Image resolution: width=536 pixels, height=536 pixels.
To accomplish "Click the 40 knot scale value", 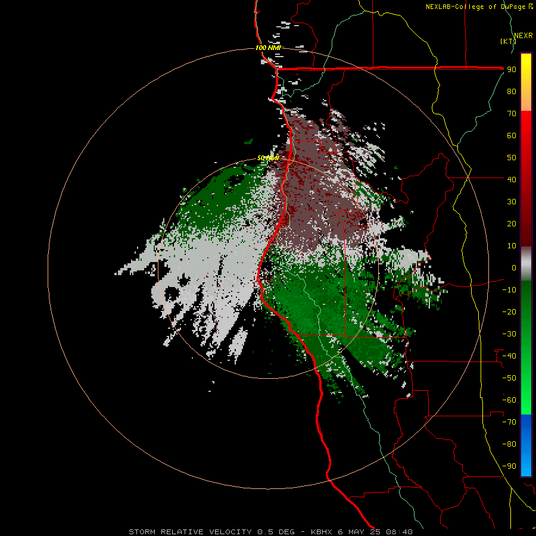I will tap(512, 180).
